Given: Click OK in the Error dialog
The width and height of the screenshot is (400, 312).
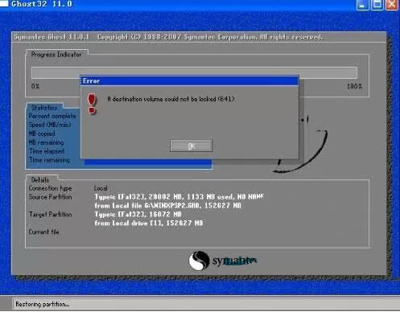Looking at the screenshot, I should (191, 146).
